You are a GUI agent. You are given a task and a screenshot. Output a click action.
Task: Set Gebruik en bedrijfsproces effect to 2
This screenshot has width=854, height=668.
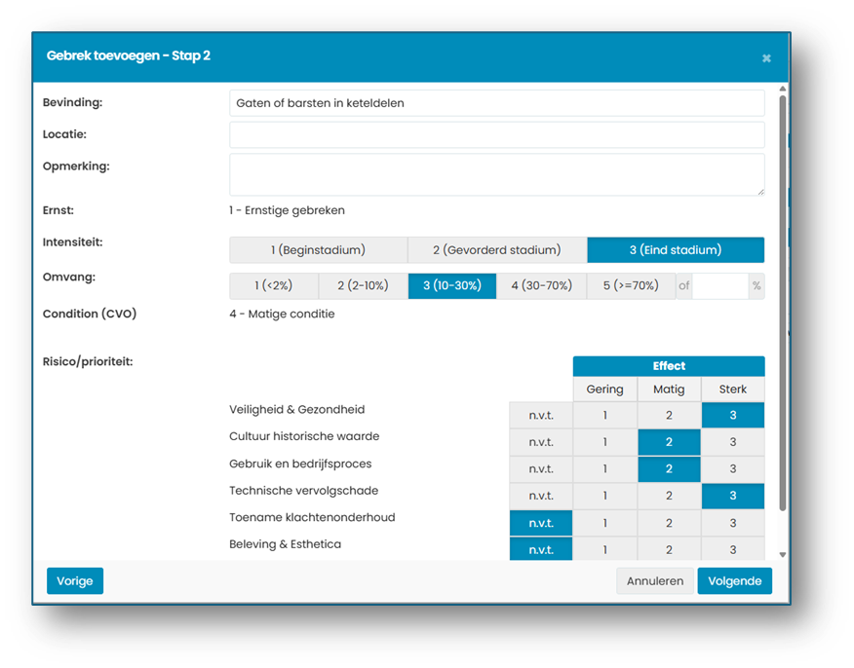(x=669, y=469)
